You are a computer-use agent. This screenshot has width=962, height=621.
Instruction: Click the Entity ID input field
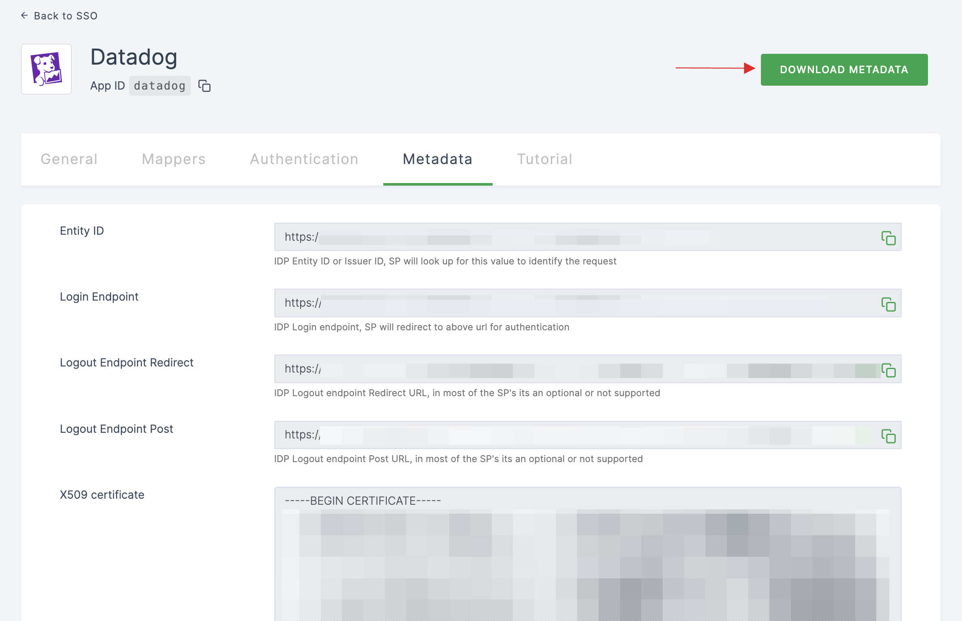[x=588, y=237]
